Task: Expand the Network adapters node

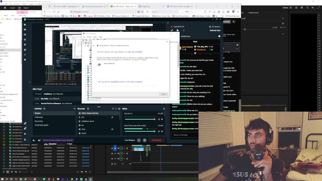Action: 85,98
